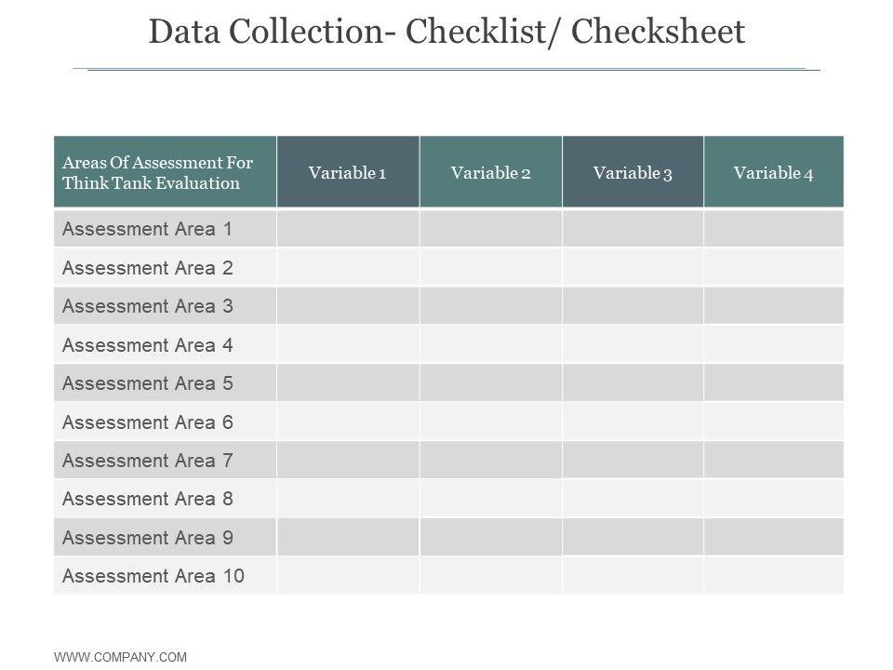Click the Assessment Area 1 row label

pos(147,229)
